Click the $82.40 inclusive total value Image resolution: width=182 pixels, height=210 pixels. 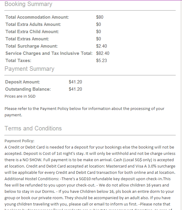(x=102, y=53)
